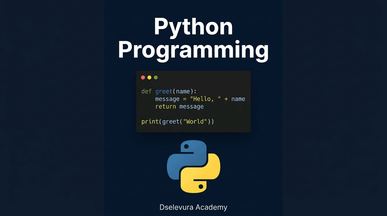This screenshot has height=216, width=387.
Task: Click the Python logo's upper eye dot
Action: coord(186,146)
